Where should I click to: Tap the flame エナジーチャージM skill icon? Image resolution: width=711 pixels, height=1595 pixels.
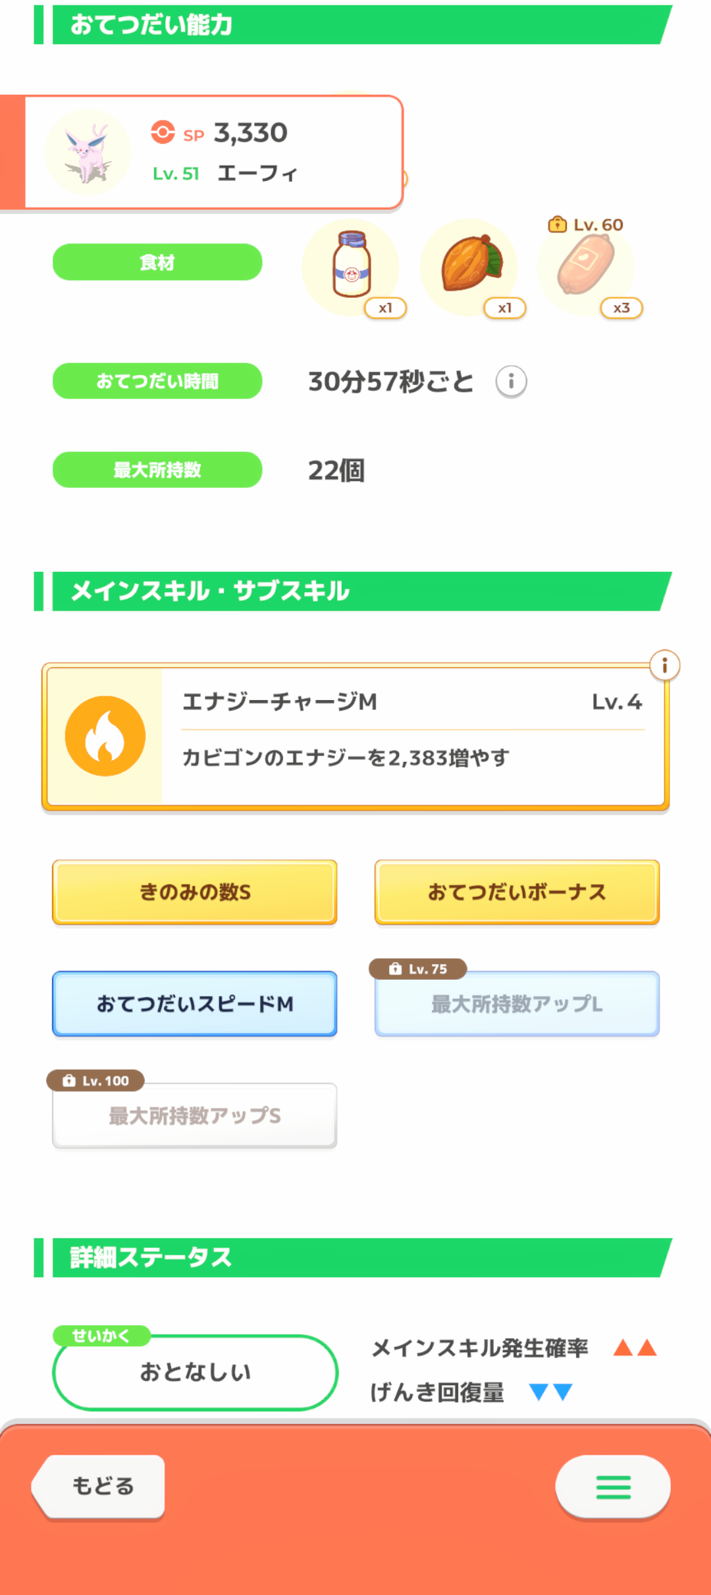click(x=105, y=736)
